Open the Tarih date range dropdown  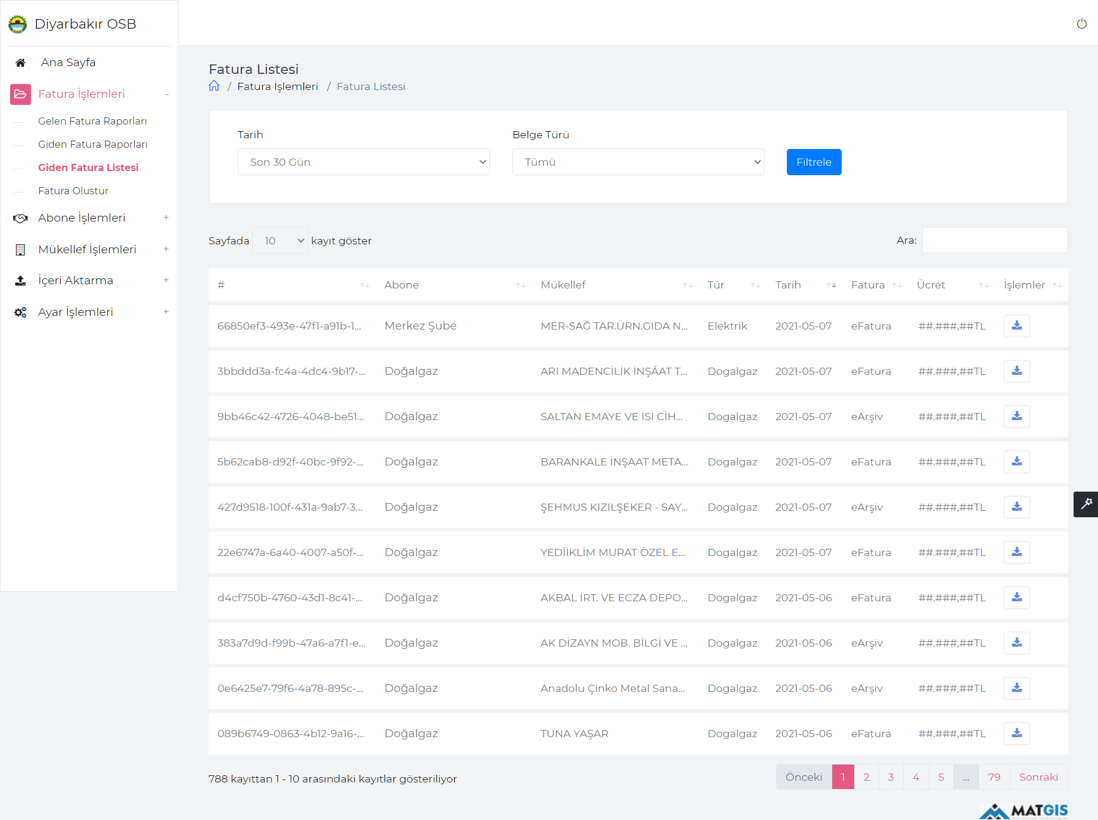[x=364, y=162]
